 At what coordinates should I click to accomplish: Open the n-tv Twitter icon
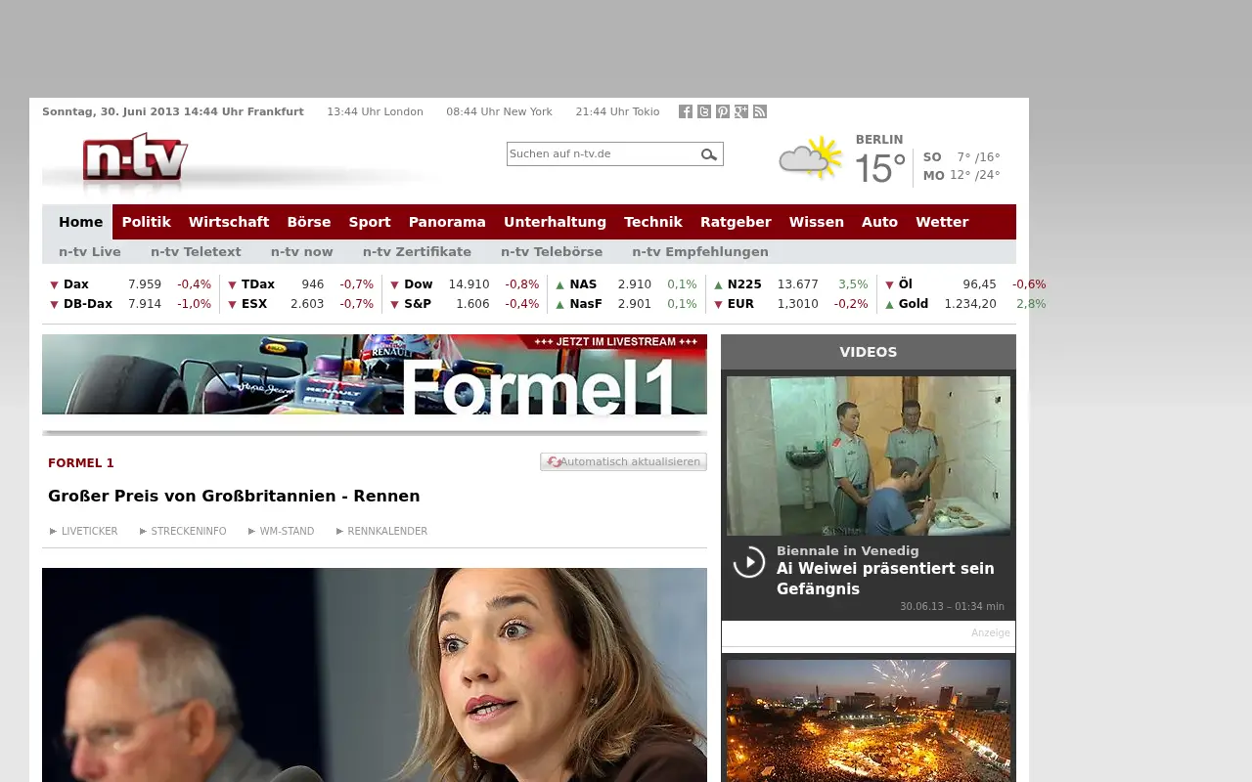coord(704,111)
